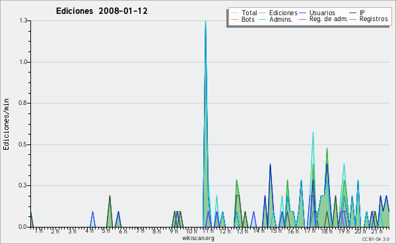Click the '19 h' x-axis label
This screenshot has height=244, width=396.
pos(344,231)
